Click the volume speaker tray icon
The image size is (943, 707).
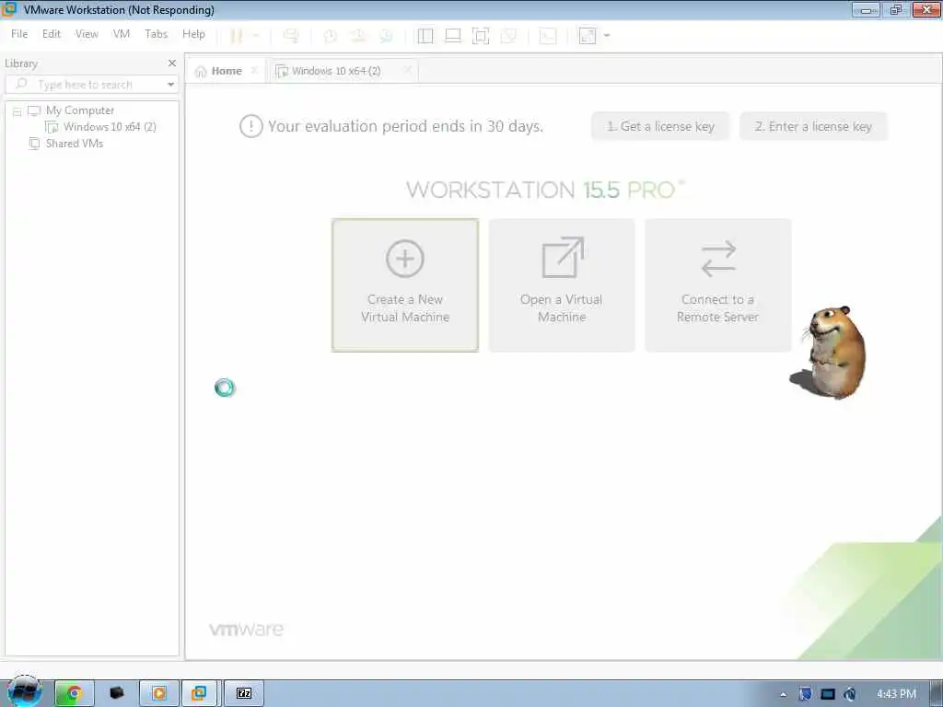[850, 694]
